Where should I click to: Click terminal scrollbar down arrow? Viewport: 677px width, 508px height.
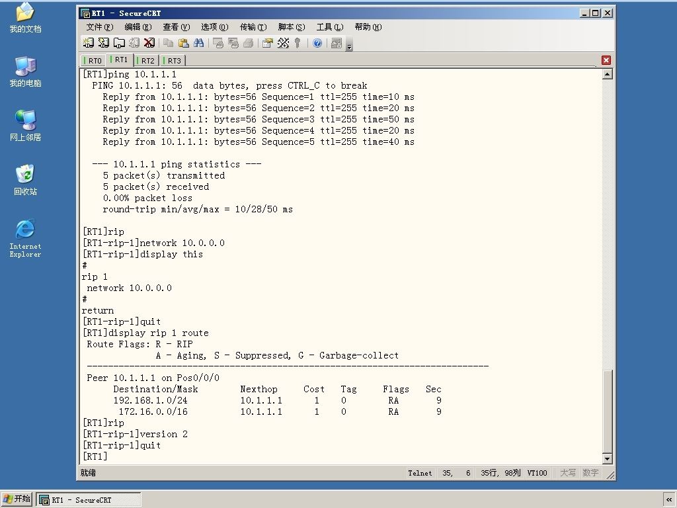pyautogui.click(x=607, y=459)
